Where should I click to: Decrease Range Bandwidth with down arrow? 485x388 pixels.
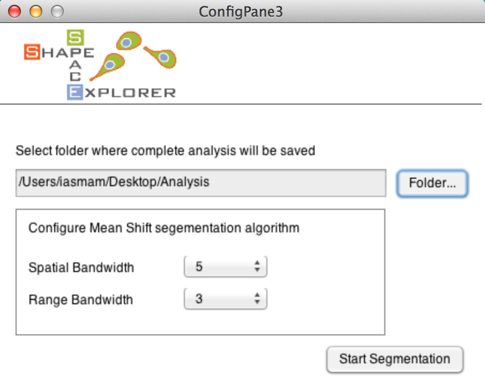pyautogui.click(x=257, y=302)
